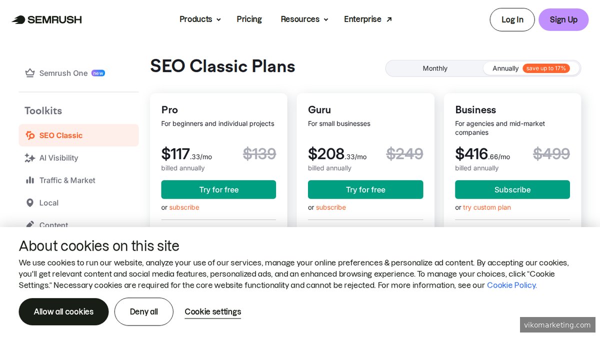Allow all cookies
Image resolution: width=600 pixels, height=337 pixels.
click(x=63, y=312)
